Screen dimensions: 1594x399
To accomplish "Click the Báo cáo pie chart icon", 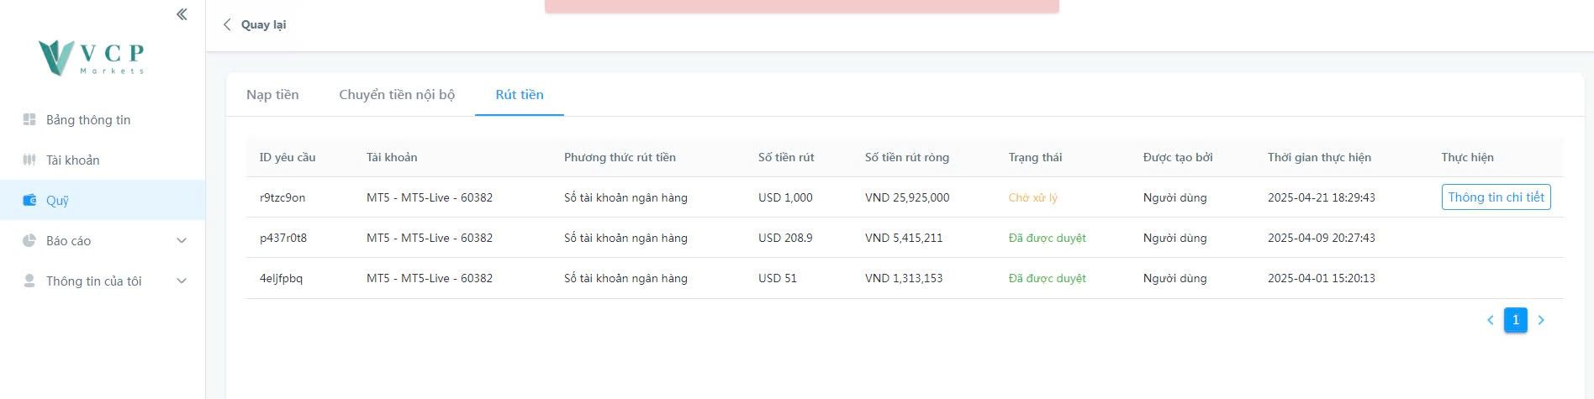I will coord(29,241).
